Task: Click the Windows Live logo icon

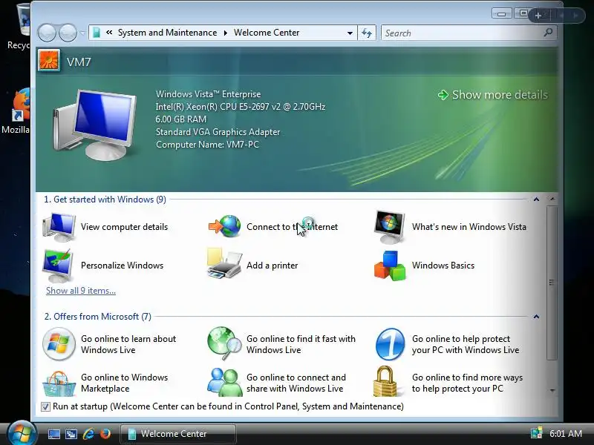Action: point(59,344)
